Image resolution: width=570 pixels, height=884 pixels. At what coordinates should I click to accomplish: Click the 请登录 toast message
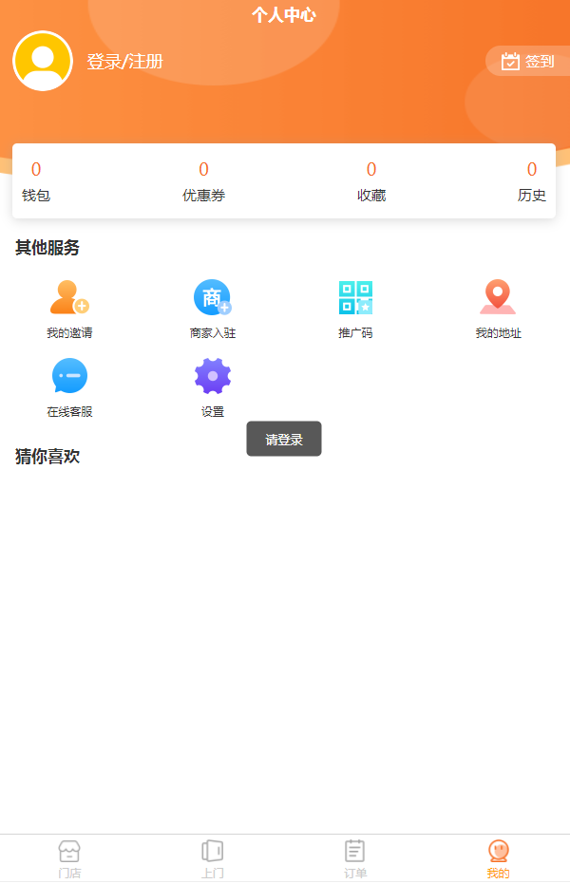coord(284,439)
